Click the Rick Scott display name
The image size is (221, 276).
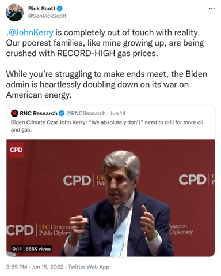[41, 9]
